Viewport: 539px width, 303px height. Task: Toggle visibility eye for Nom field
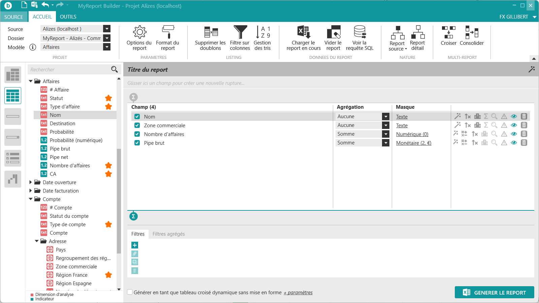pos(514,116)
